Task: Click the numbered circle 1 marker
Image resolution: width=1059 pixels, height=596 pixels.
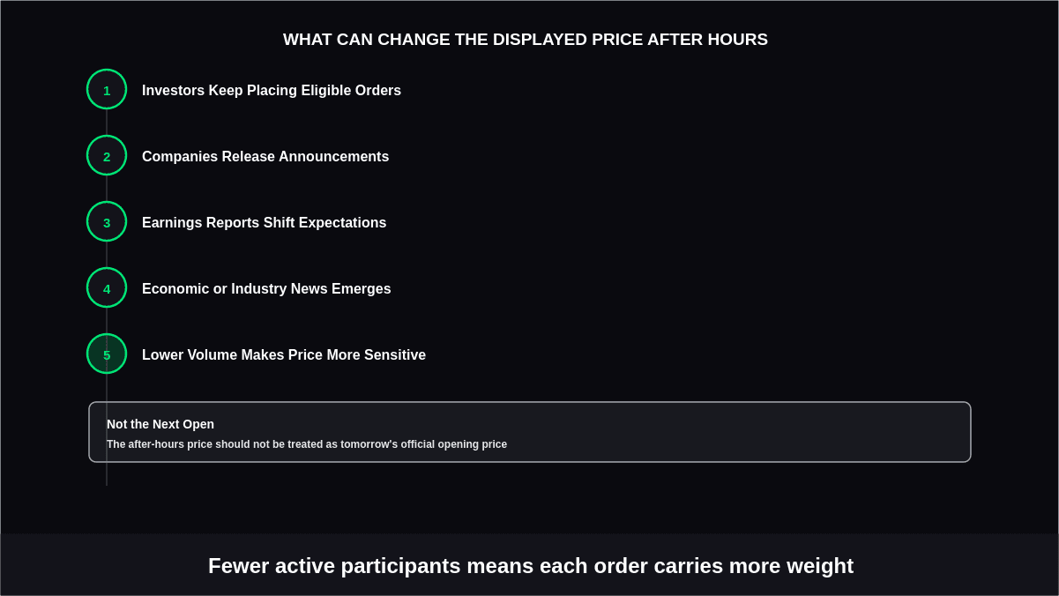Action: coord(107,89)
